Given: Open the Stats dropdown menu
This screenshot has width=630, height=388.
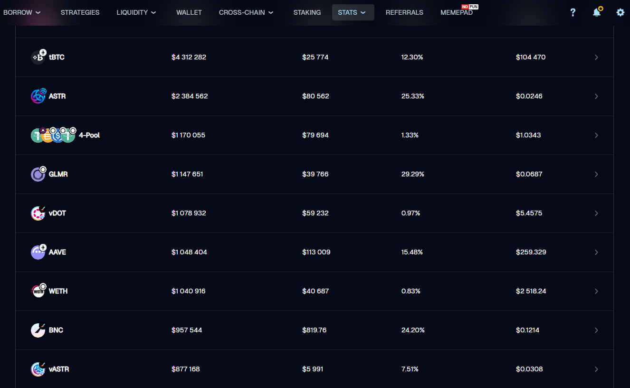Looking at the screenshot, I should (x=353, y=12).
